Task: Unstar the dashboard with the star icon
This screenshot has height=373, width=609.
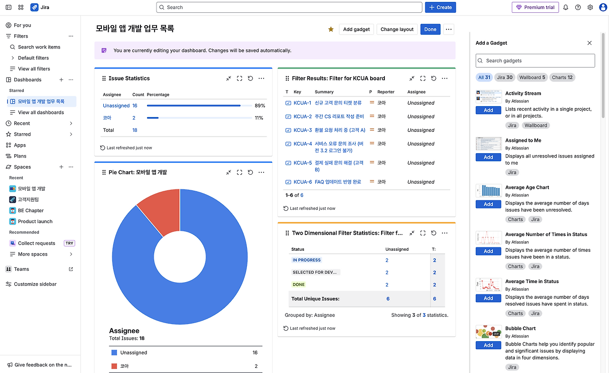Action: (331, 29)
